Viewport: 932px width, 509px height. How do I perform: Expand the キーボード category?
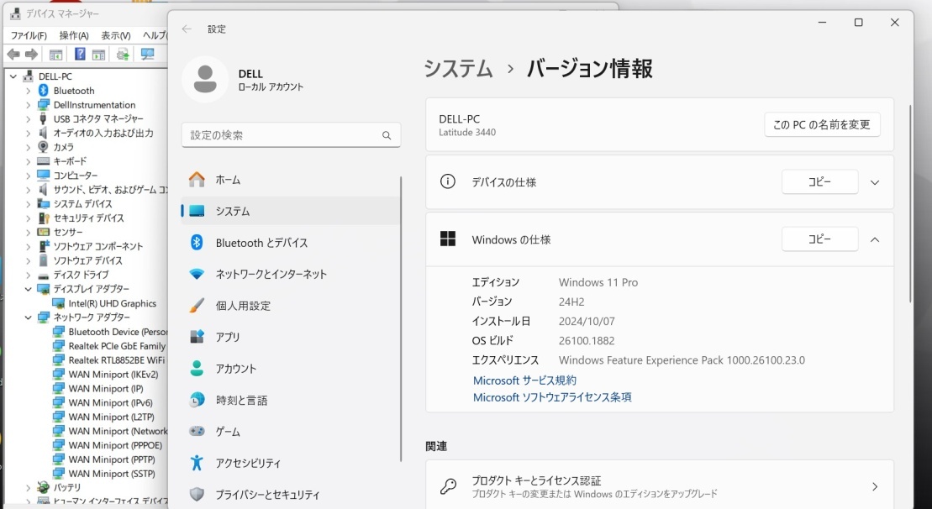click(x=28, y=161)
